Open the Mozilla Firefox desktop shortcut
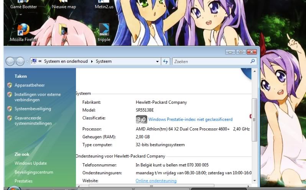This screenshot has height=190, width=306. click(23, 33)
